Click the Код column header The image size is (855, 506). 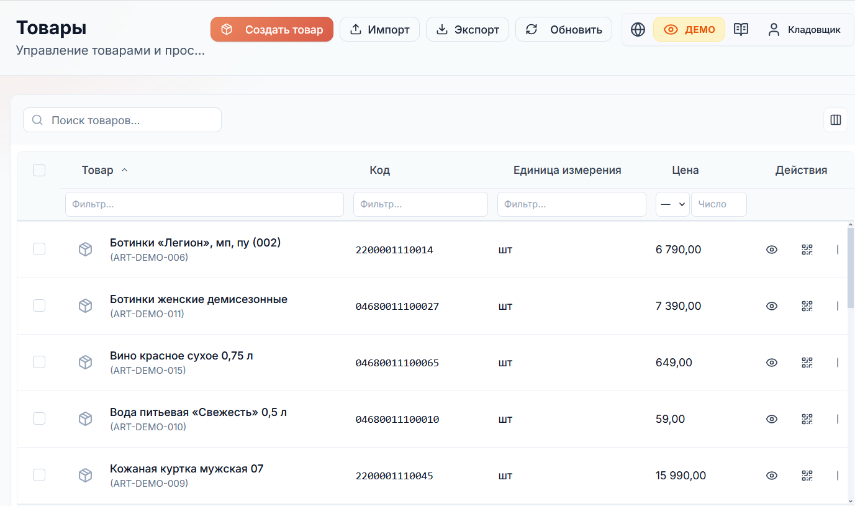pyautogui.click(x=379, y=170)
